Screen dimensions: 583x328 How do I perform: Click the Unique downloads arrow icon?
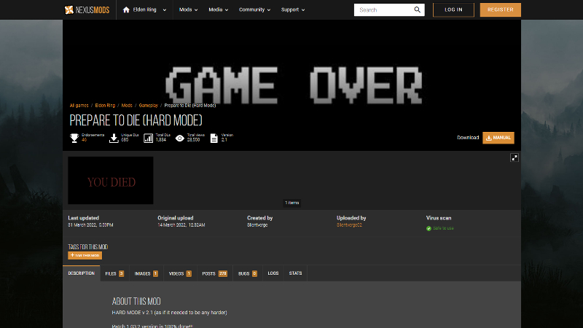point(114,138)
